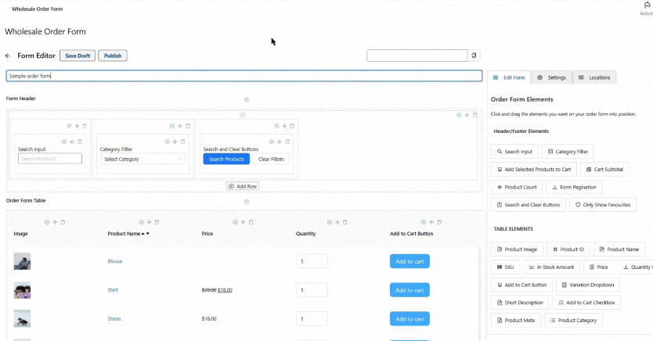Click the copy shortcode icon
The width and height of the screenshot is (653, 341).
[474, 56]
